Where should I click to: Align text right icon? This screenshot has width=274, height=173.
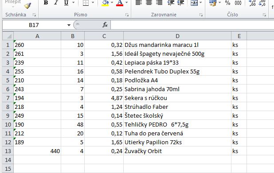click(159, 3)
